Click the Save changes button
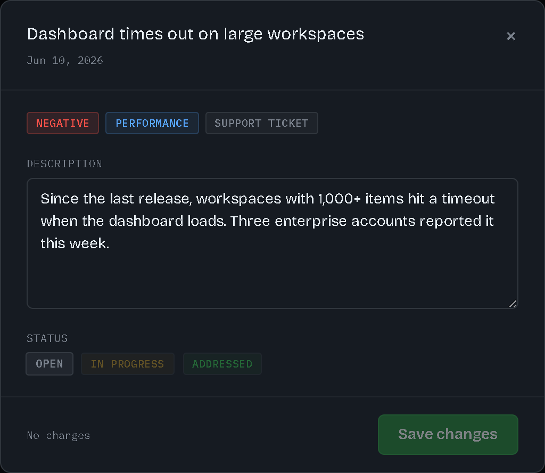 coord(448,435)
